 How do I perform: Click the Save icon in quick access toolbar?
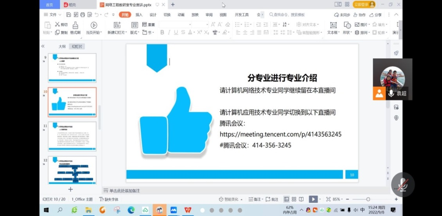pos(68,15)
